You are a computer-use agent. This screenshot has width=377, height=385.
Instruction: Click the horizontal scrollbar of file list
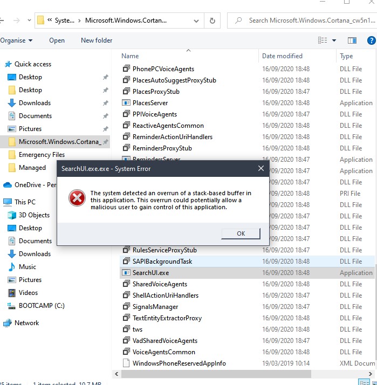click(216, 374)
